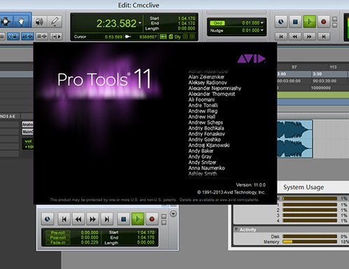The height and width of the screenshot is (269, 349).
Task: Click Online button in Transport window
Action: tap(48, 219)
